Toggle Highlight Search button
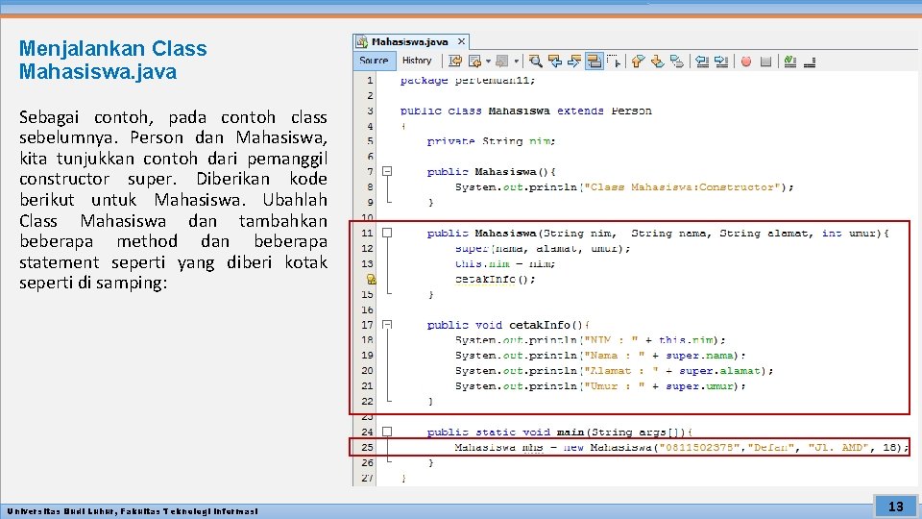The width and height of the screenshot is (922, 519). pyautogui.click(x=594, y=61)
